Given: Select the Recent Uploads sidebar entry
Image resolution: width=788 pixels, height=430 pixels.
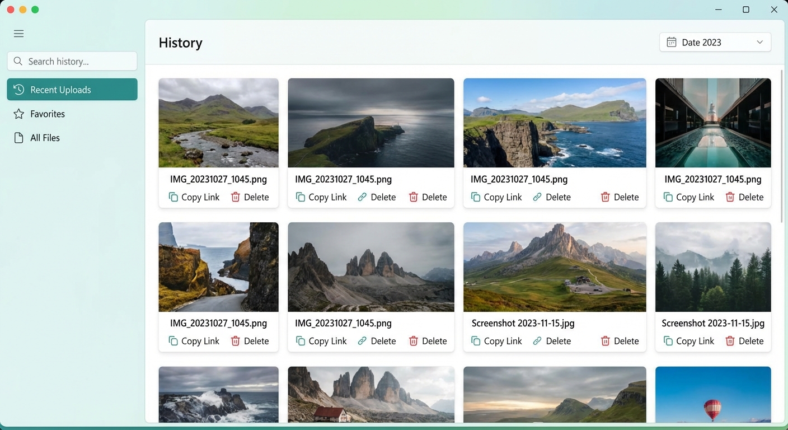Looking at the screenshot, I should [x=72, y=90].
